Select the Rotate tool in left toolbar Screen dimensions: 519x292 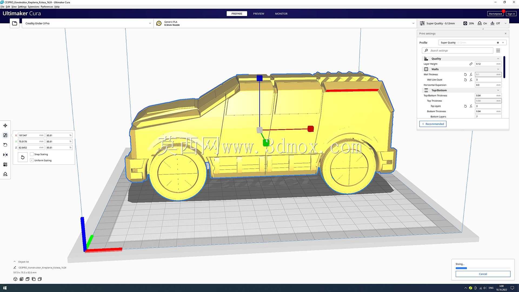pyautogui.click(x=5, y=145)
